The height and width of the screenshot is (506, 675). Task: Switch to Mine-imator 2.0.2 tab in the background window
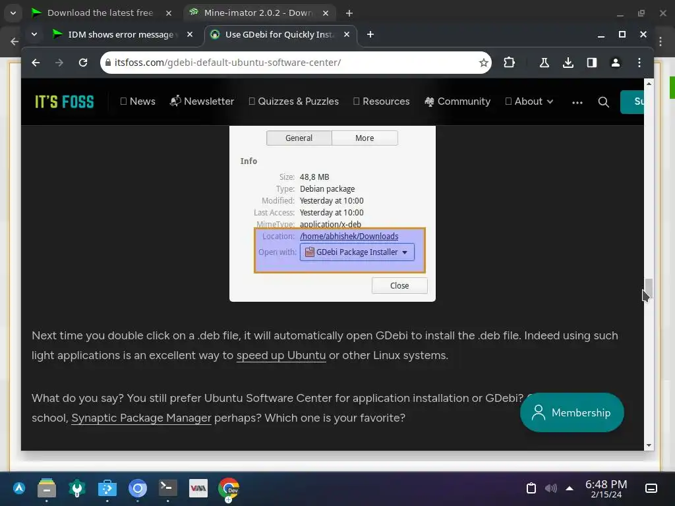click(x=258, y=13)
